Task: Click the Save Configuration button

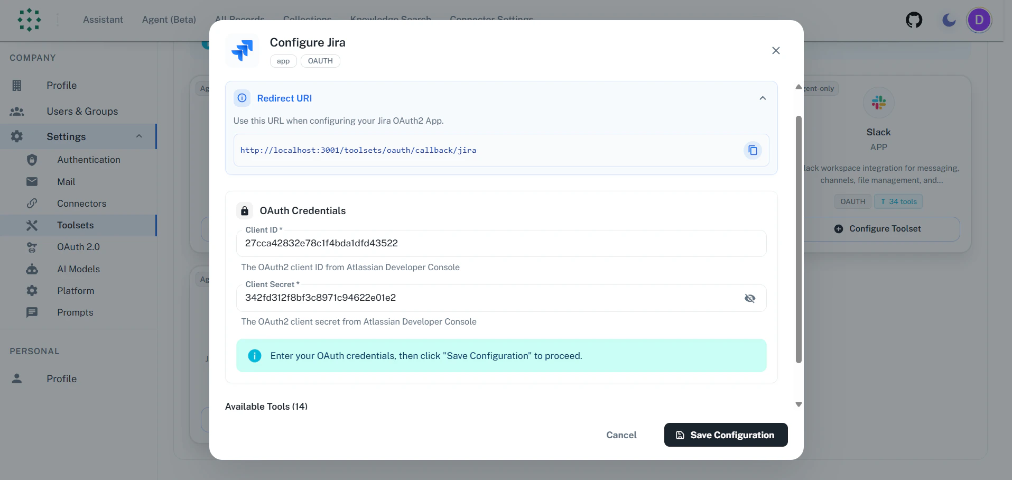Action: pyautogui.click(x=725, y=435)
